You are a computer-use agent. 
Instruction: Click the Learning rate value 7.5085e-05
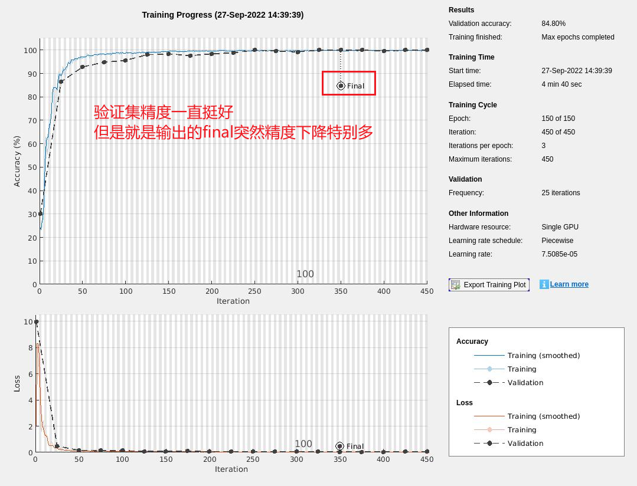560,254
